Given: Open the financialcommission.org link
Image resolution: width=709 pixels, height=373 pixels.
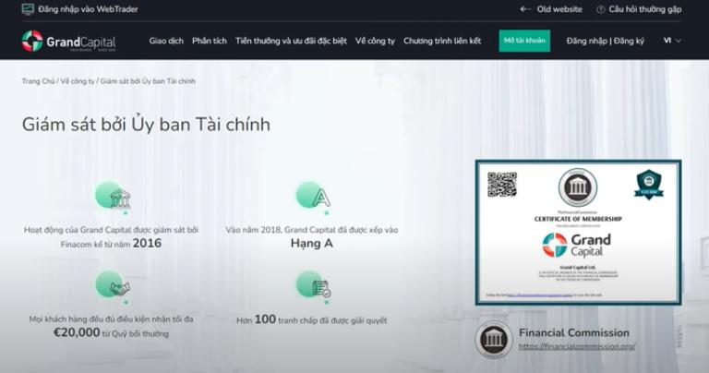Looking at the screenshot, I should coord(577,347).
